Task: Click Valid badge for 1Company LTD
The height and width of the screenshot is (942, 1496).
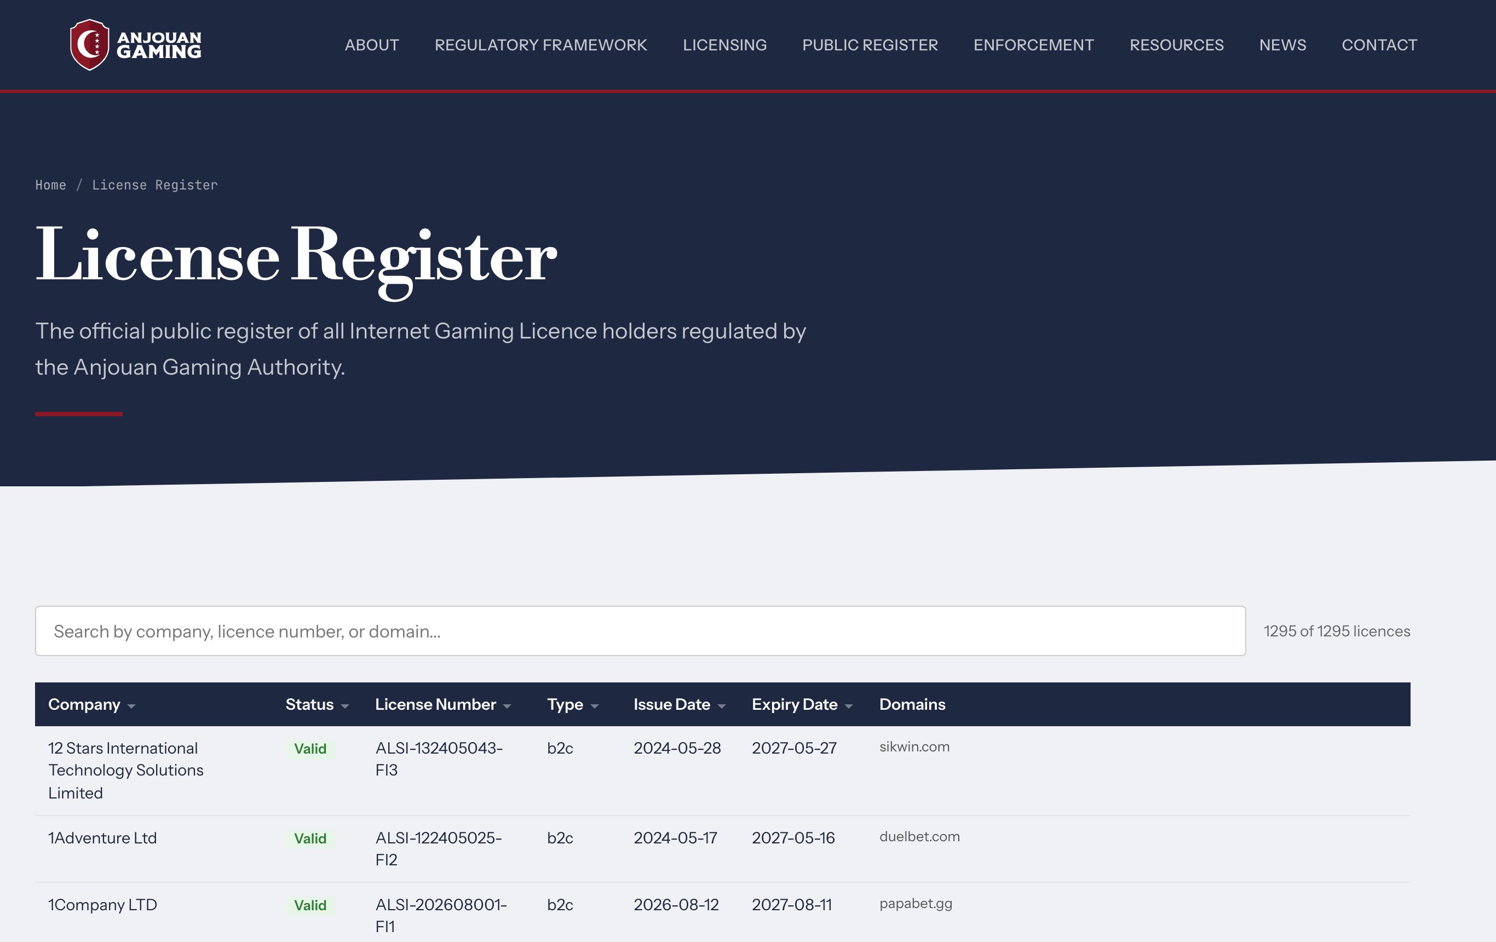Action: point(310,905)
